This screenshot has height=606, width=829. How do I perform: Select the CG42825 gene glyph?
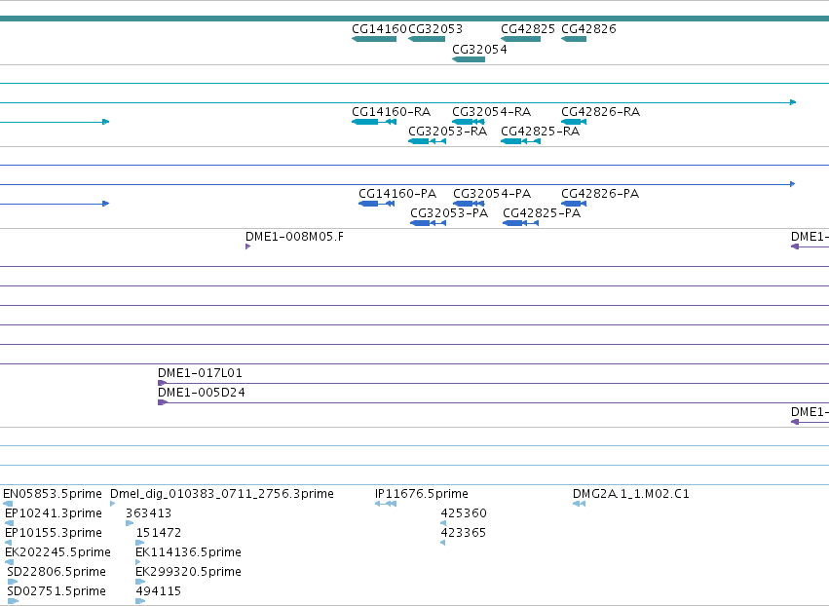521,39
